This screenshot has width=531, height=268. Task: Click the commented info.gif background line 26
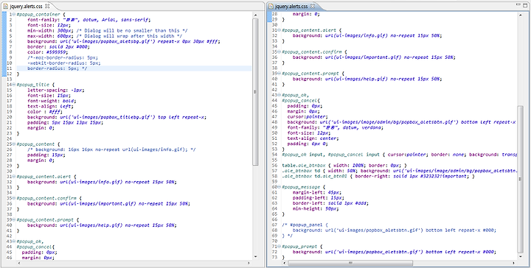(x=112, y=149)
